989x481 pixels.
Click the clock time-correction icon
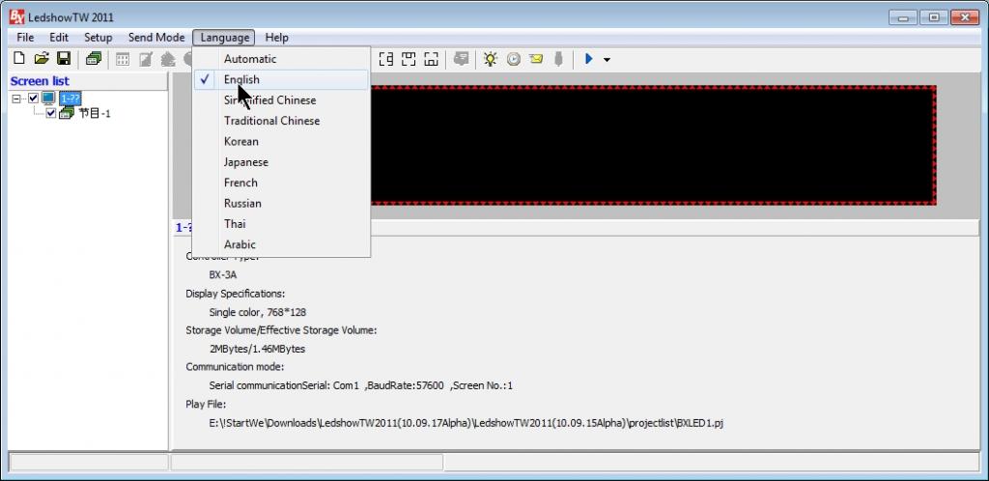tap(514, 59)
